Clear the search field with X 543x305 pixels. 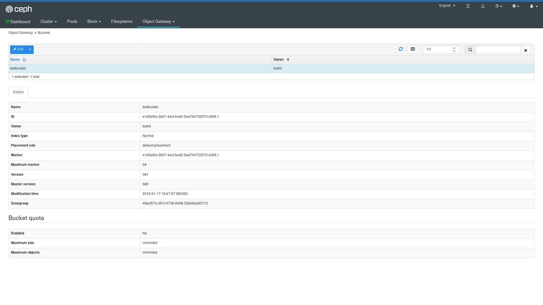point(526,50)
